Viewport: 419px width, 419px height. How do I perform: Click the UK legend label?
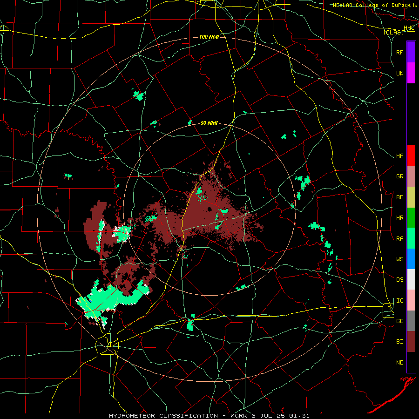click(399, 73)
